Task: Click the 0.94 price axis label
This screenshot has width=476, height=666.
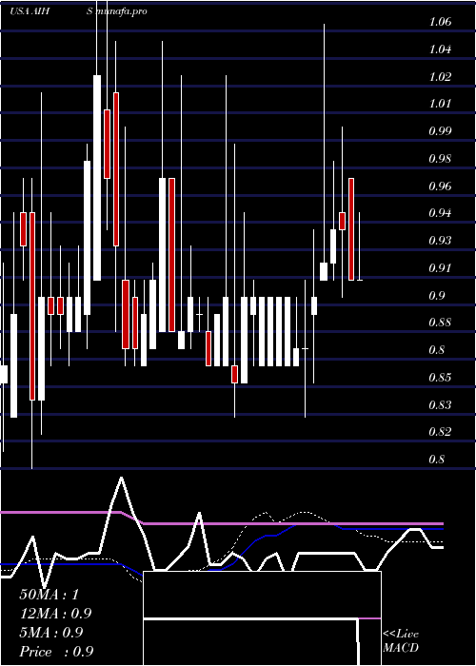Action: [440, 213]
